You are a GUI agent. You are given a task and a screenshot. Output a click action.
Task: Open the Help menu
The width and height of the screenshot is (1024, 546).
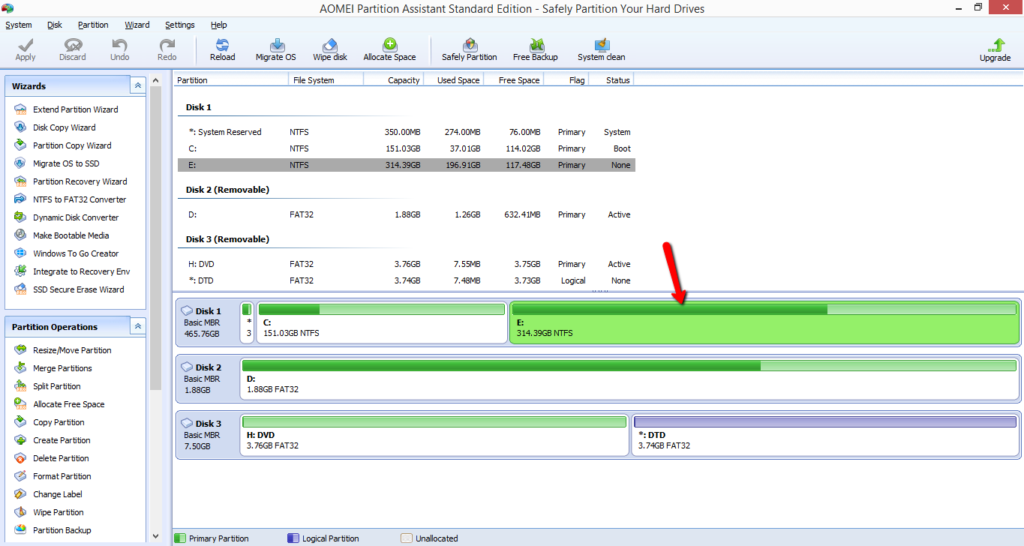click(219, 25)
